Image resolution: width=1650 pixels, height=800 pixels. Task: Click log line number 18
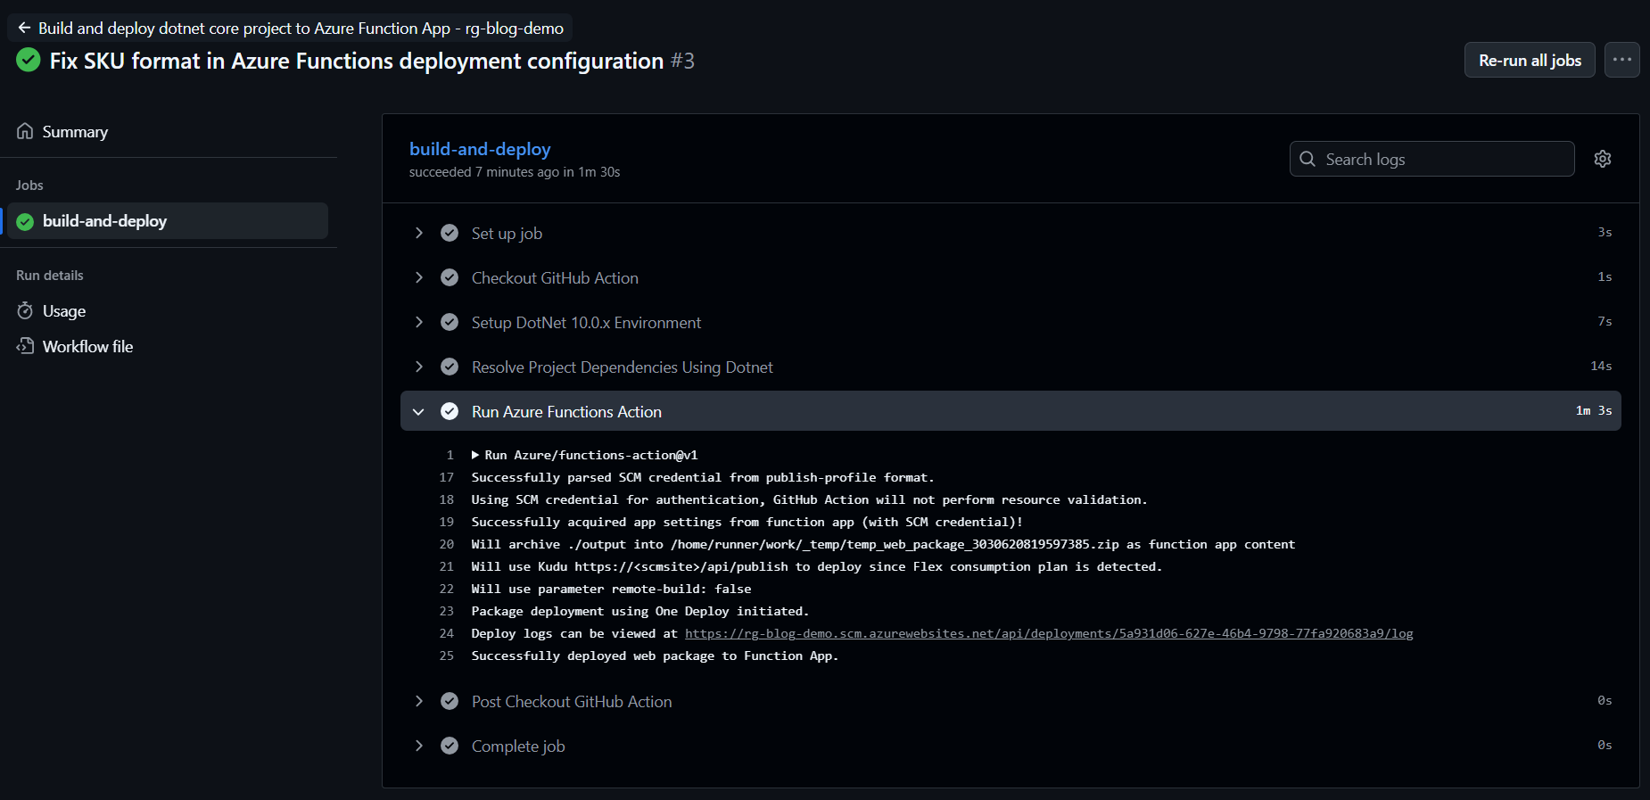tap(446, 499)
